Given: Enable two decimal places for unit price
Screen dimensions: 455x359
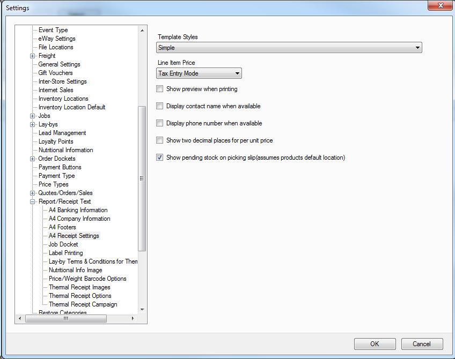Looking at the screenshot, I should [x=159, y=140].
